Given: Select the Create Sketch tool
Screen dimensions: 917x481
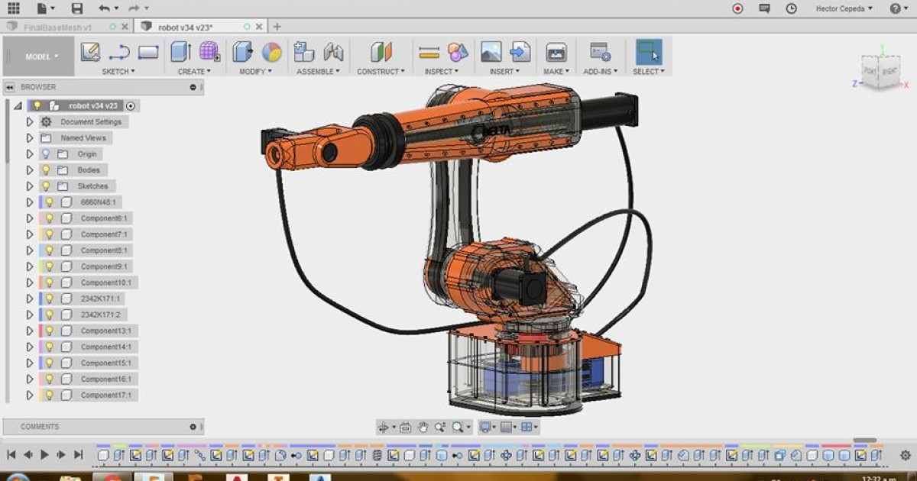Looking at the screenshot, I should [92, 52].
